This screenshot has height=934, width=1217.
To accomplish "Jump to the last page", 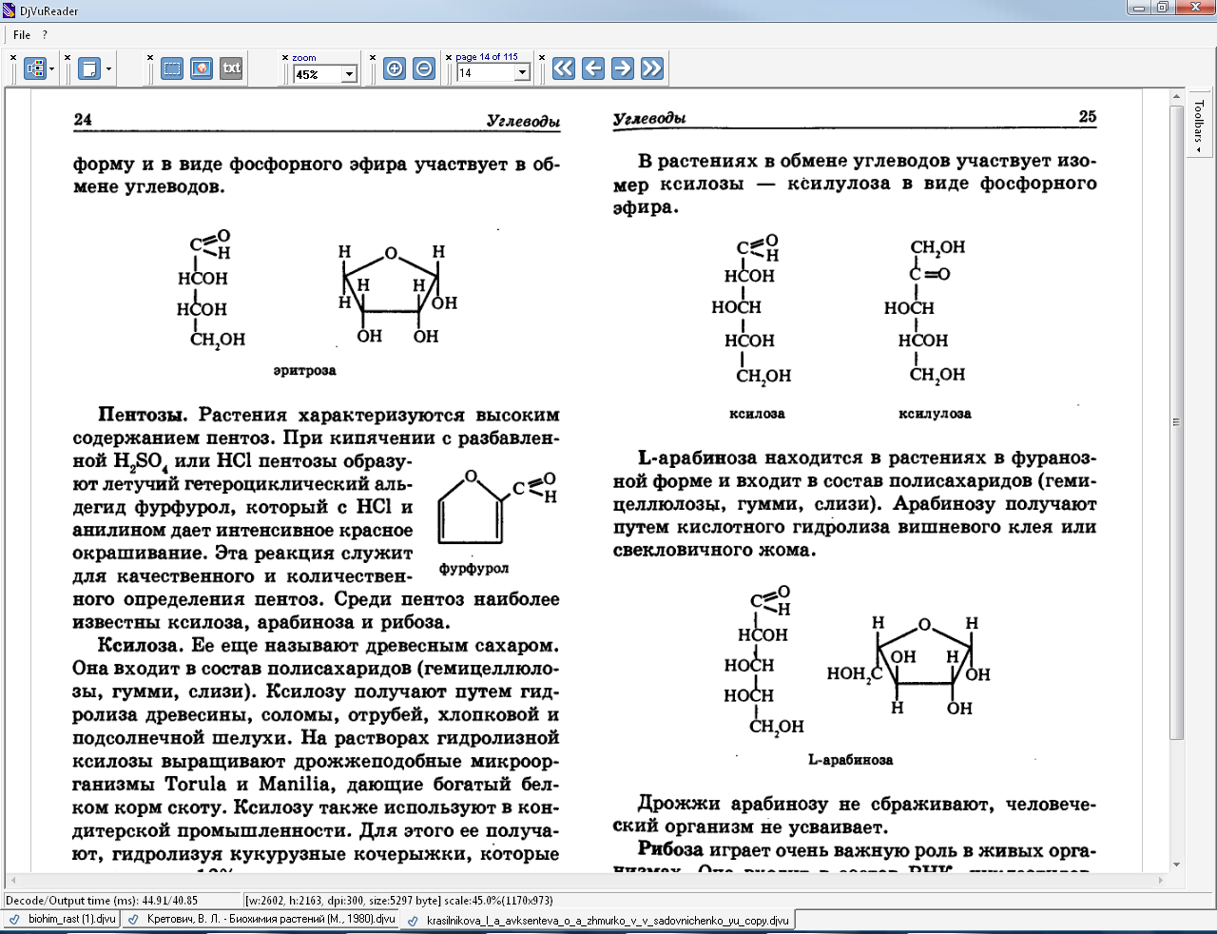I will click(x=652, y=68).
